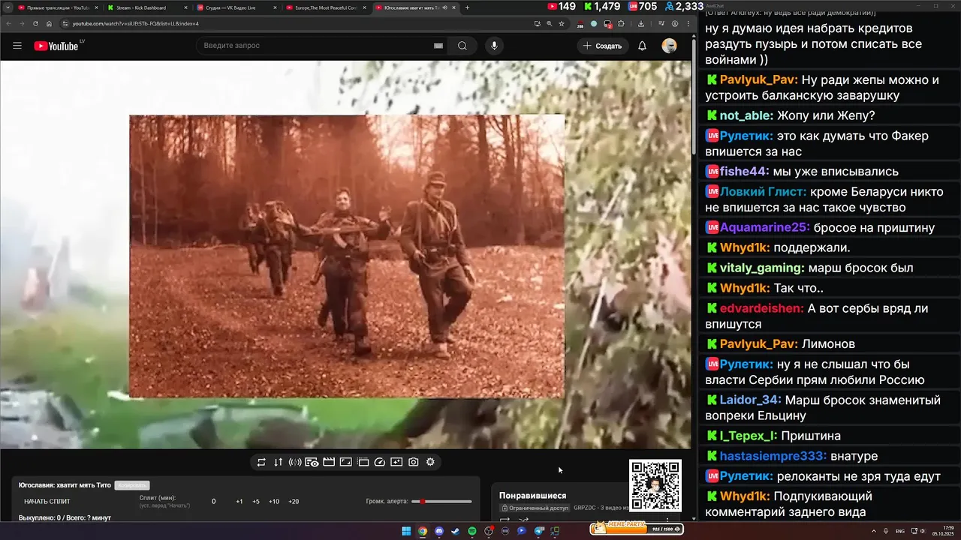Click the browser back arrow
The image size is (961, 540).
(x=9, y=23)
